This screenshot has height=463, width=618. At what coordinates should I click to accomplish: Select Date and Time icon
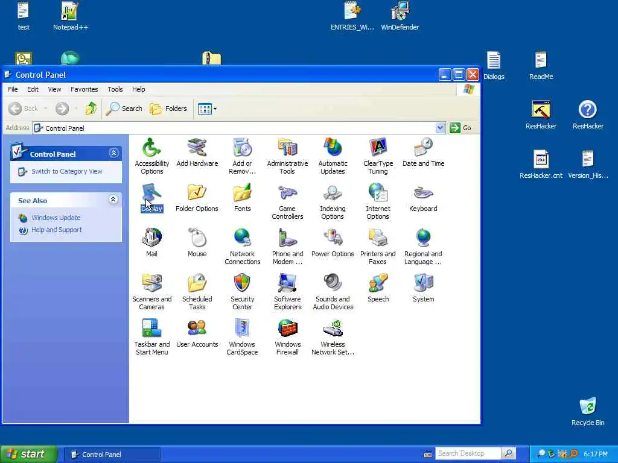click(x=423, y=148)
